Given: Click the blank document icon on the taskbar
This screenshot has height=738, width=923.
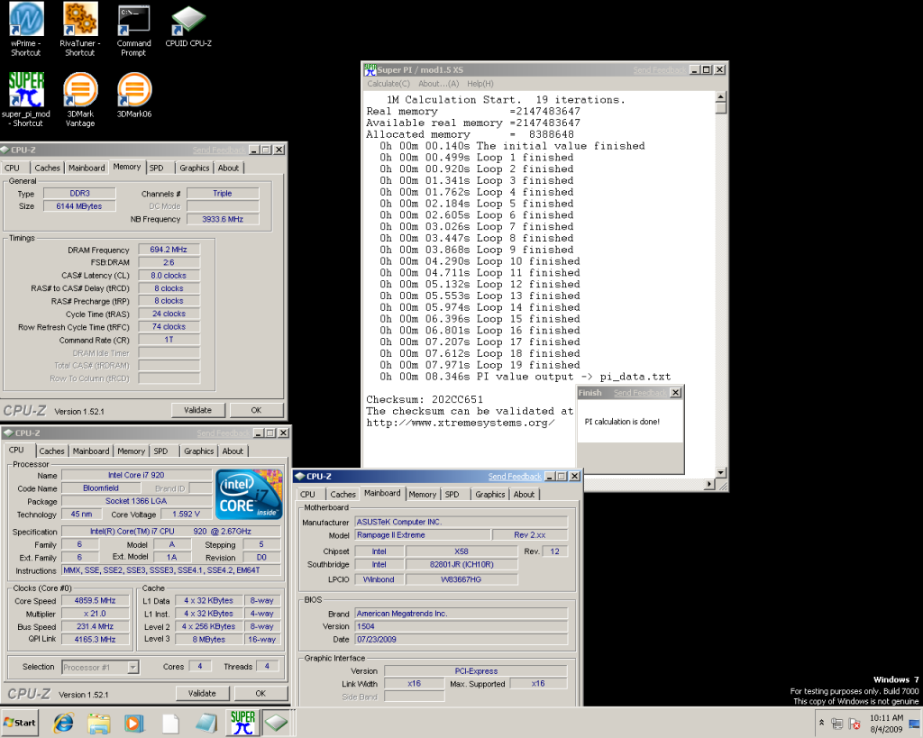Looking at the screenshot, I should [170, 723].
